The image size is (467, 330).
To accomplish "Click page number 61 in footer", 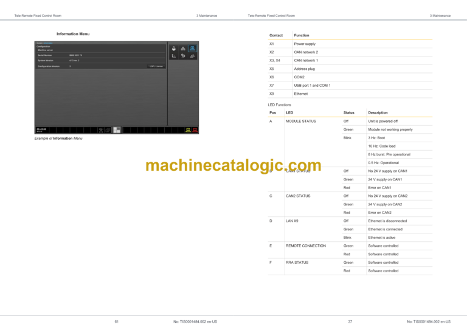I will 117,321.
